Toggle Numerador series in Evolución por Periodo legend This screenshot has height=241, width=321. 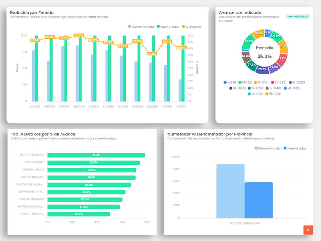(167, 27)
